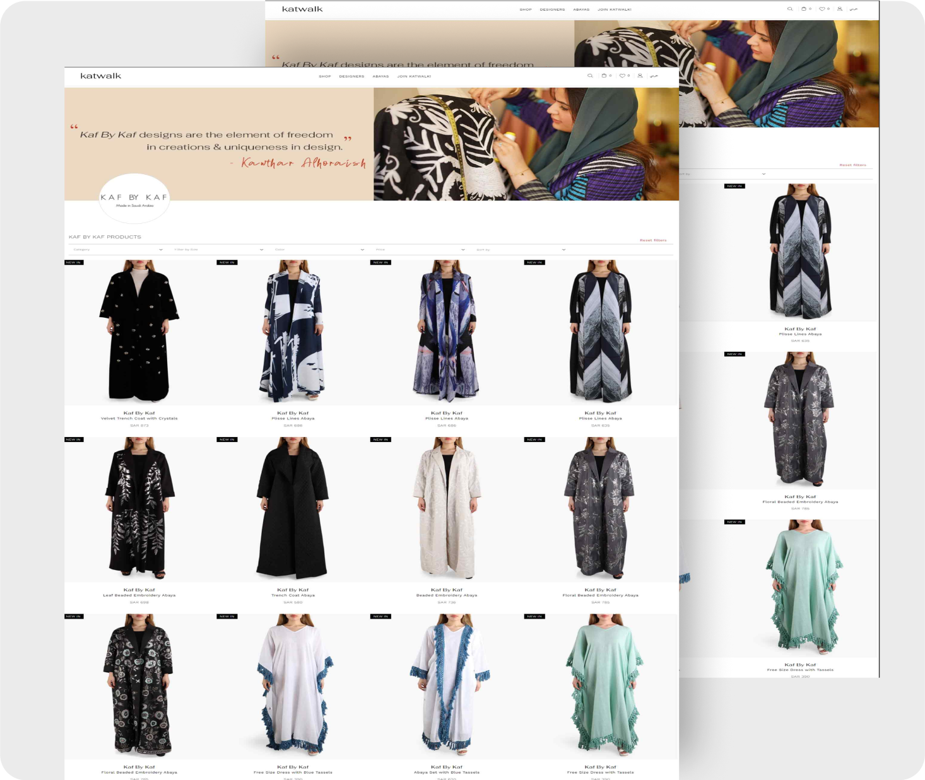
Task: Open ABAYAS menu in front window
Action: coord(380,76)
